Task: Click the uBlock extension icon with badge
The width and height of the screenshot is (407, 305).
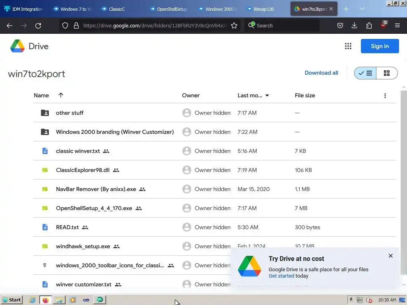Action: [384, 25]
